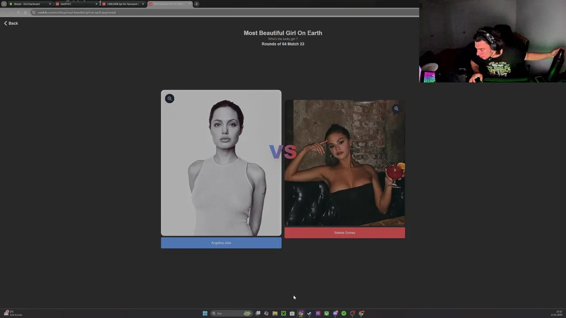
Task: Open a new browser tab
Action: (196, 4)
